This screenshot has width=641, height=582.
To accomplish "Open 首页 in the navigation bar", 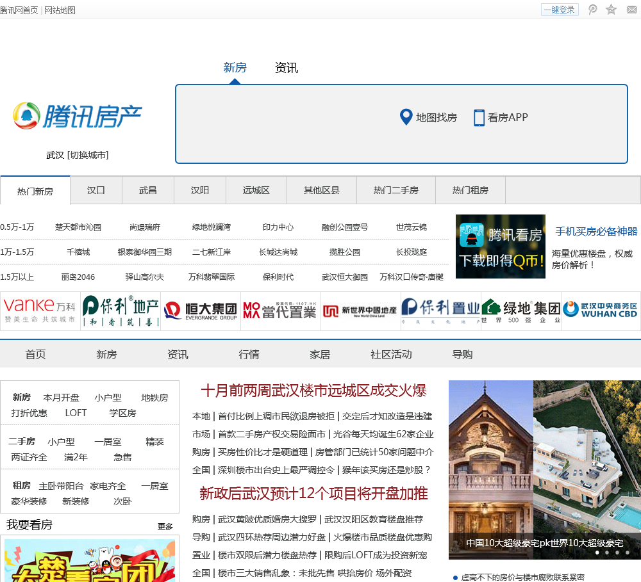I will click(x=35, y=354).
